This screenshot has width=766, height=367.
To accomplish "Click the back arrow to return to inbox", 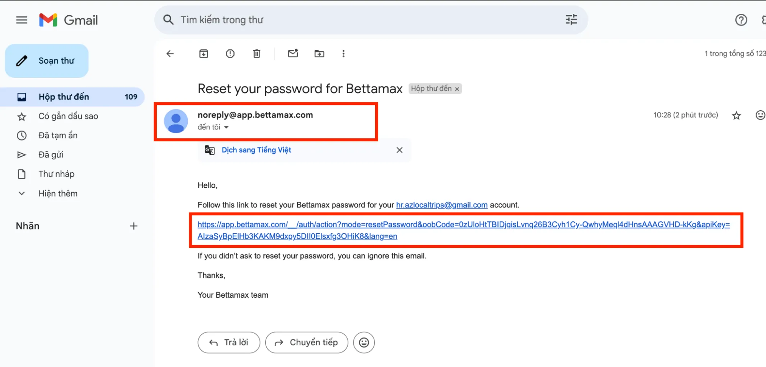I will pos(170,54).
